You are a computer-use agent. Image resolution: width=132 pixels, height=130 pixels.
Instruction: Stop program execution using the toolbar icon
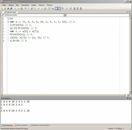click(42, 8)
